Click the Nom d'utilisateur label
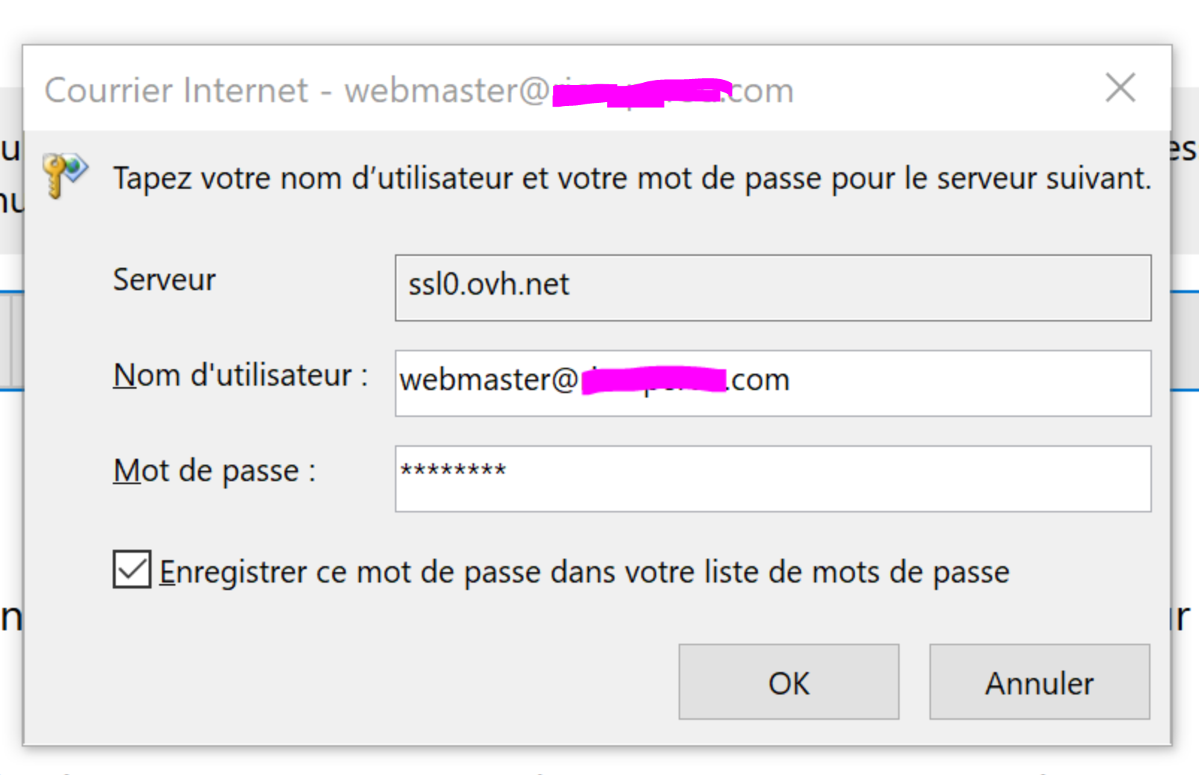This screenshot has width=1199, height=775. pyautogui.click(x=240, y=374)
